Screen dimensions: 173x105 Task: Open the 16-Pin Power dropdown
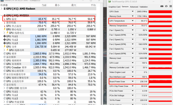[x=133, y=100]
